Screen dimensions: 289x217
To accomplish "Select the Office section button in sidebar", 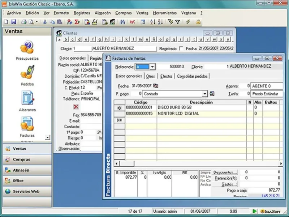I will (x=27, y=180).
